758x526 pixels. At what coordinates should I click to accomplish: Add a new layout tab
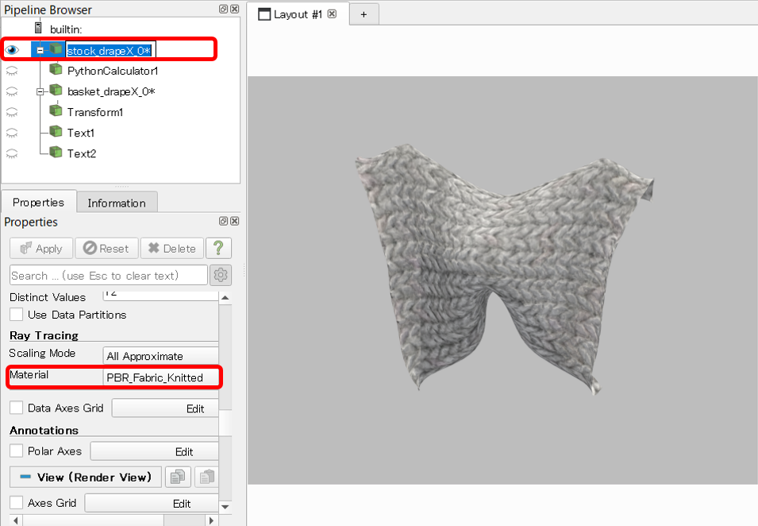coord(364,14)
